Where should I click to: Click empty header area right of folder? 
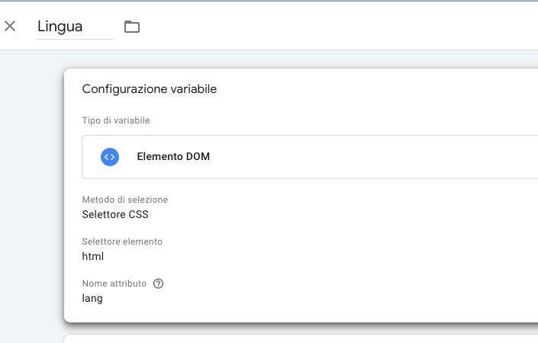pos(343,27)
